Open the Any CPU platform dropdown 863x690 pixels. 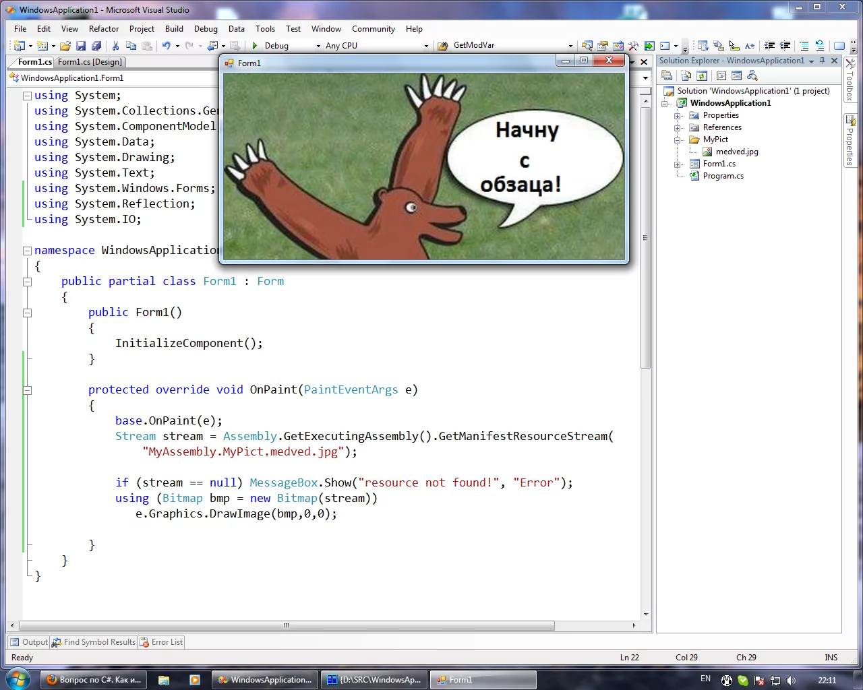point(425,46)
